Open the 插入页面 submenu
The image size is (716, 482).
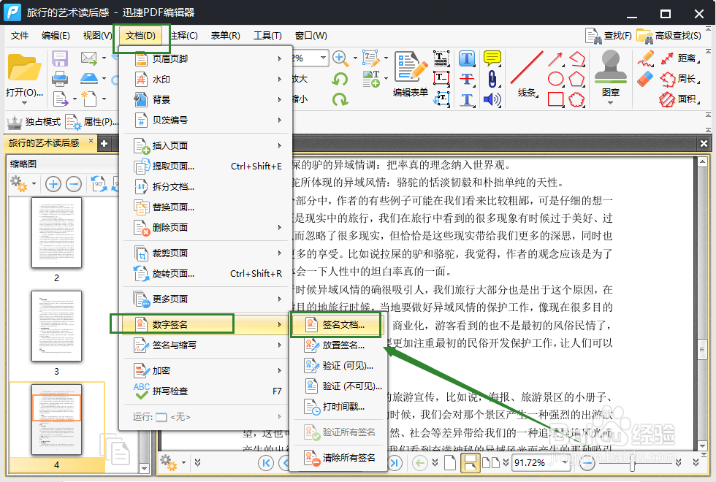(x=206, y=145)
